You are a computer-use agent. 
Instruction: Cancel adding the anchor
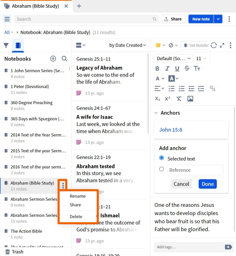[181, 184]
